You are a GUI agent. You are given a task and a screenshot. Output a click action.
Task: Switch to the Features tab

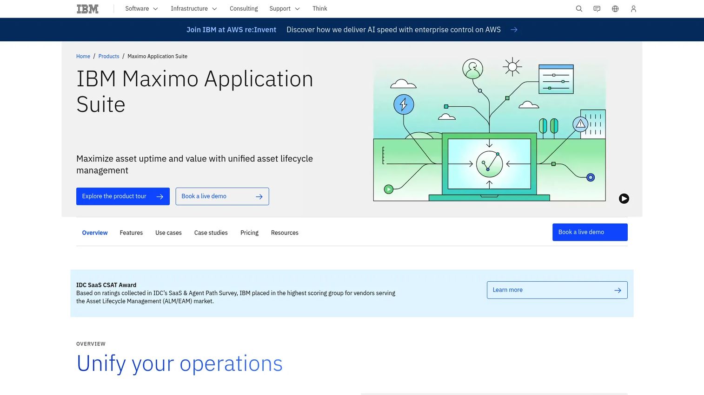coord(131,233)
